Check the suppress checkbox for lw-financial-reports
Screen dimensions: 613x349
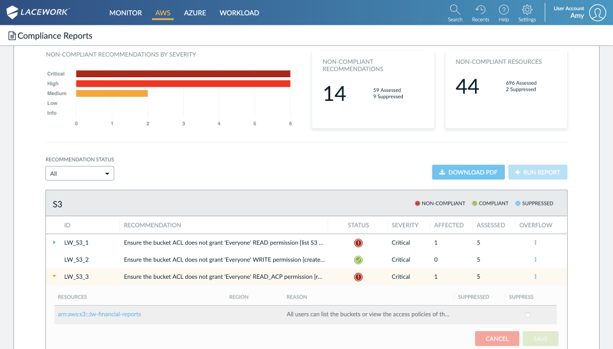(527, 315)
